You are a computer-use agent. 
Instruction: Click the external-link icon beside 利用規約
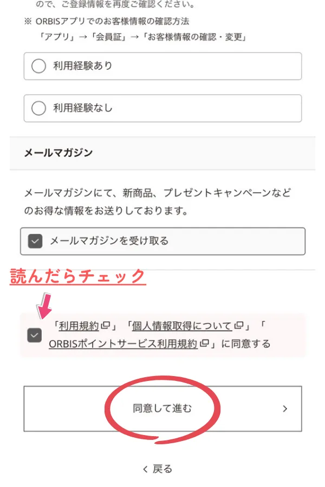click(x=106, y=326)
